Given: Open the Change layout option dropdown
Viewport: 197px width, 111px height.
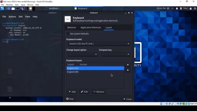Looking at the screenshot, I should (x=83, y=54).
